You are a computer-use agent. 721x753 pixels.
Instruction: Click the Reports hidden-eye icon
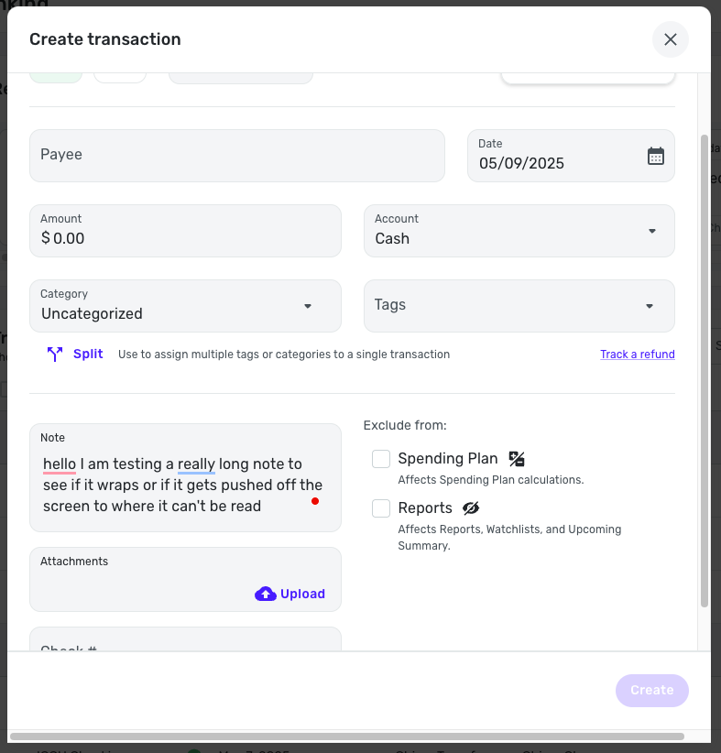(471, 508)
